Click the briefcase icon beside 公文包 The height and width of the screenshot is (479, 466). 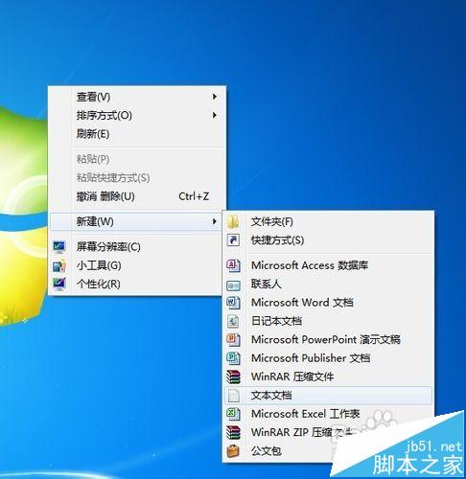point(233,451)
